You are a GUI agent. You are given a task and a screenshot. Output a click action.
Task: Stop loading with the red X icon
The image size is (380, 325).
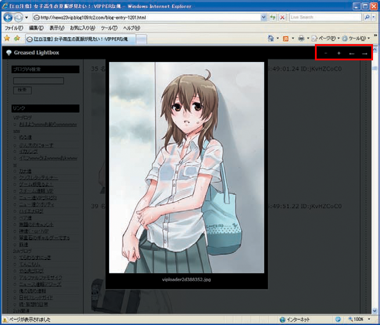click(282, 17)
